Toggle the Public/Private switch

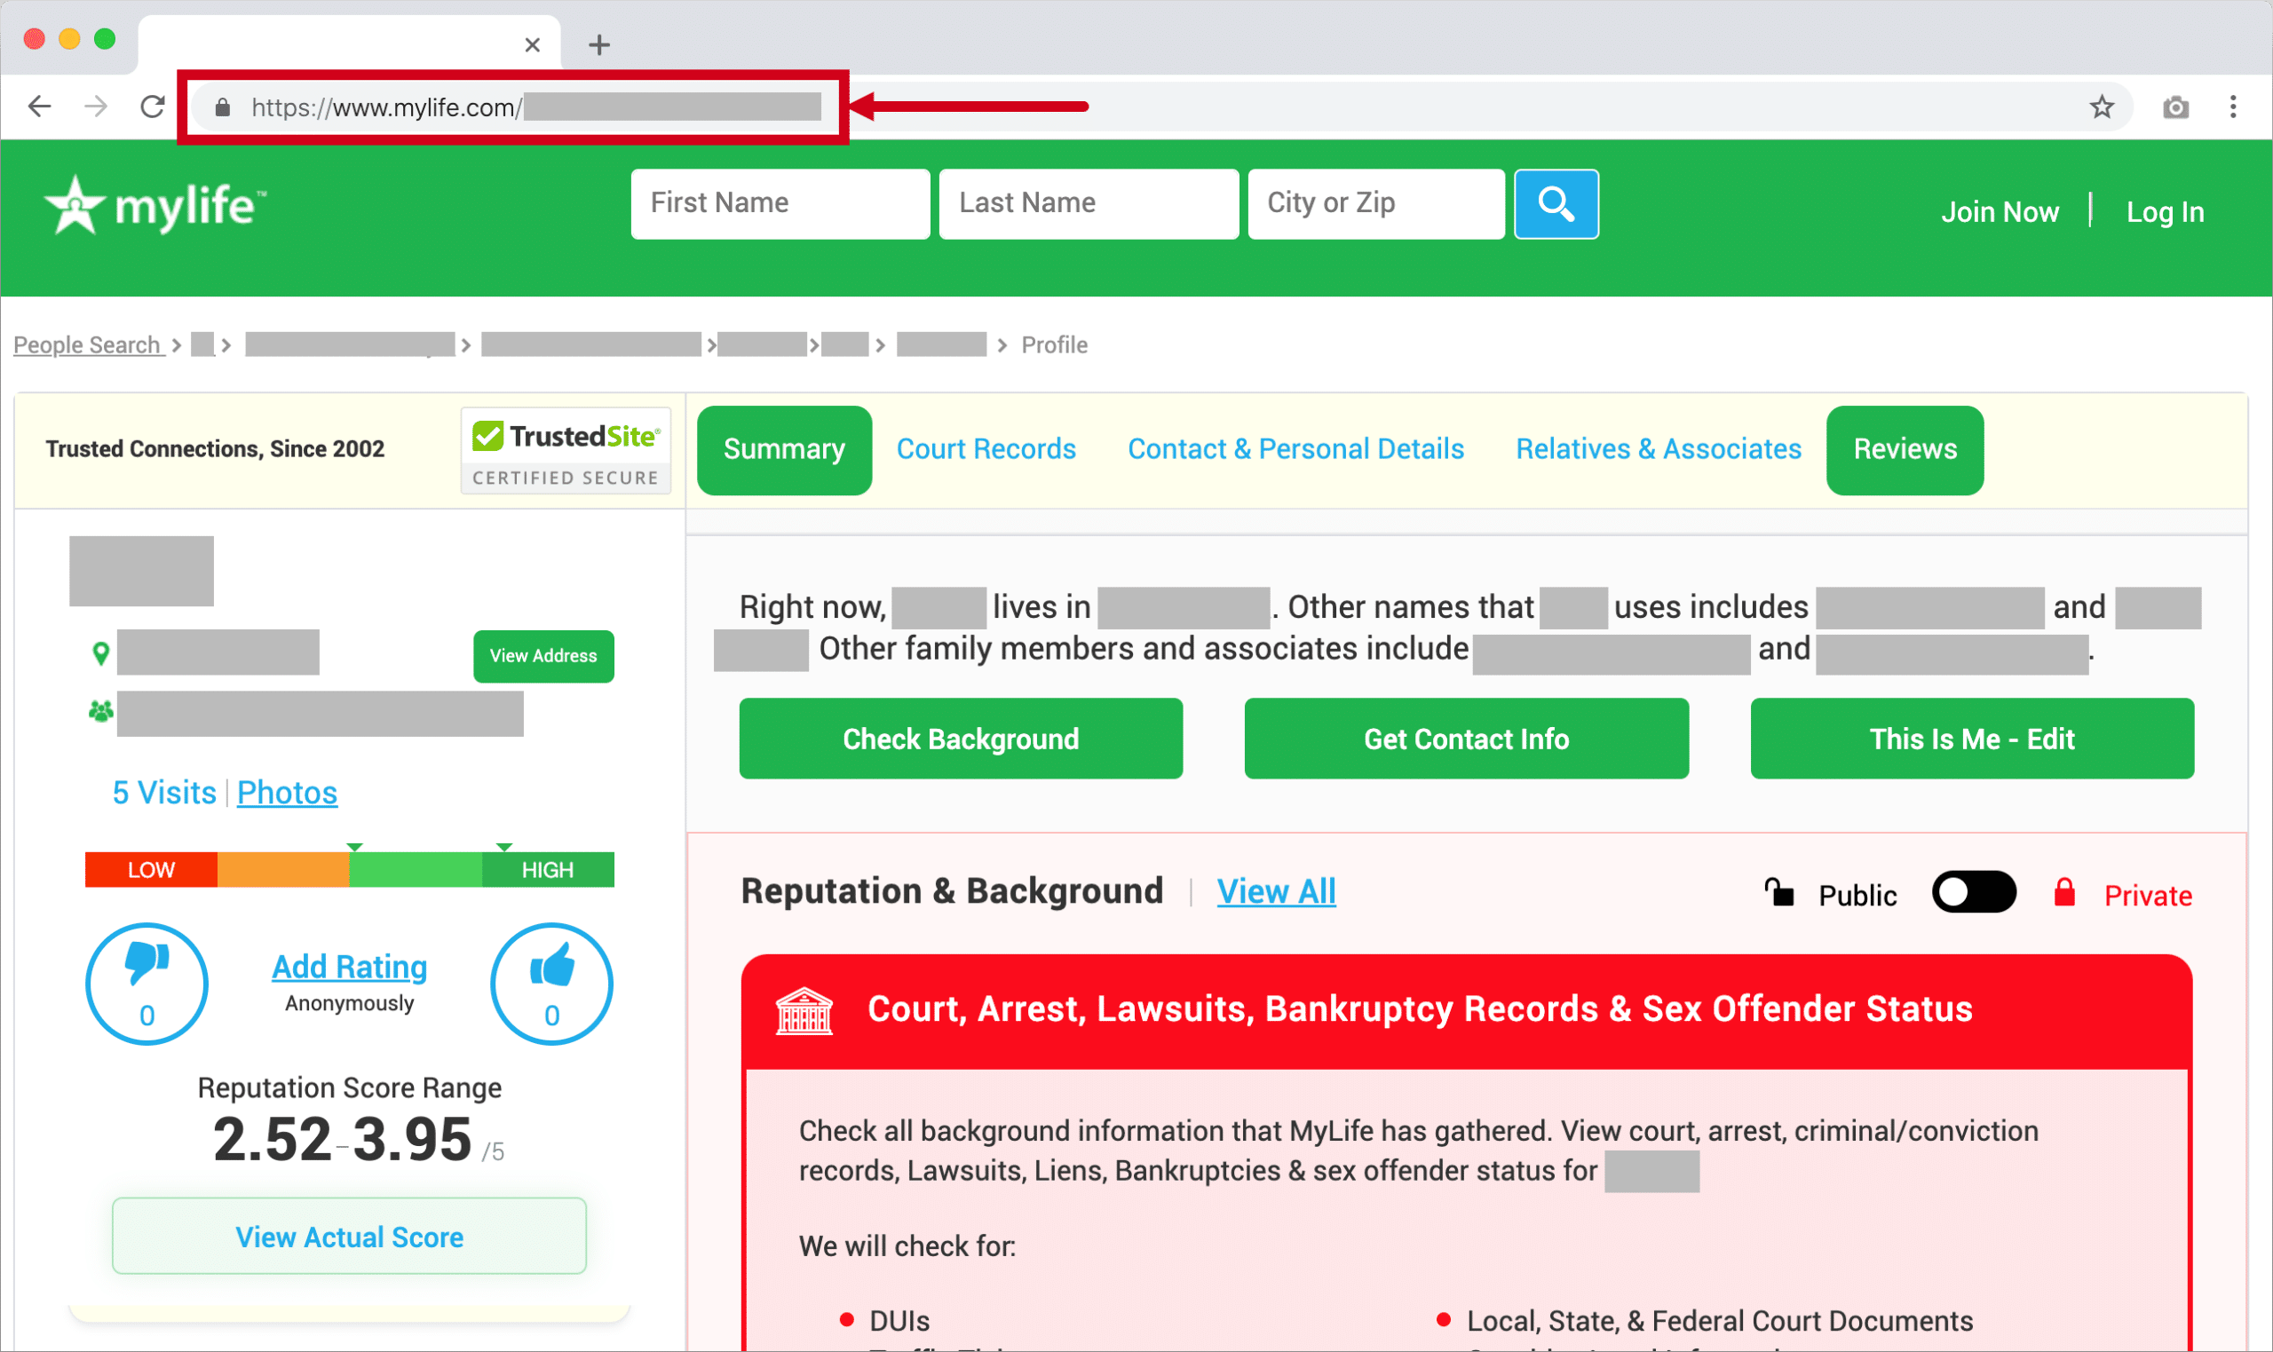[x=1973, y=893]
